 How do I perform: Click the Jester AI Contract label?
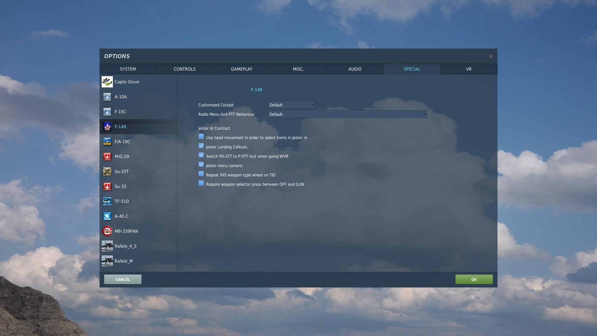[214, 128]
